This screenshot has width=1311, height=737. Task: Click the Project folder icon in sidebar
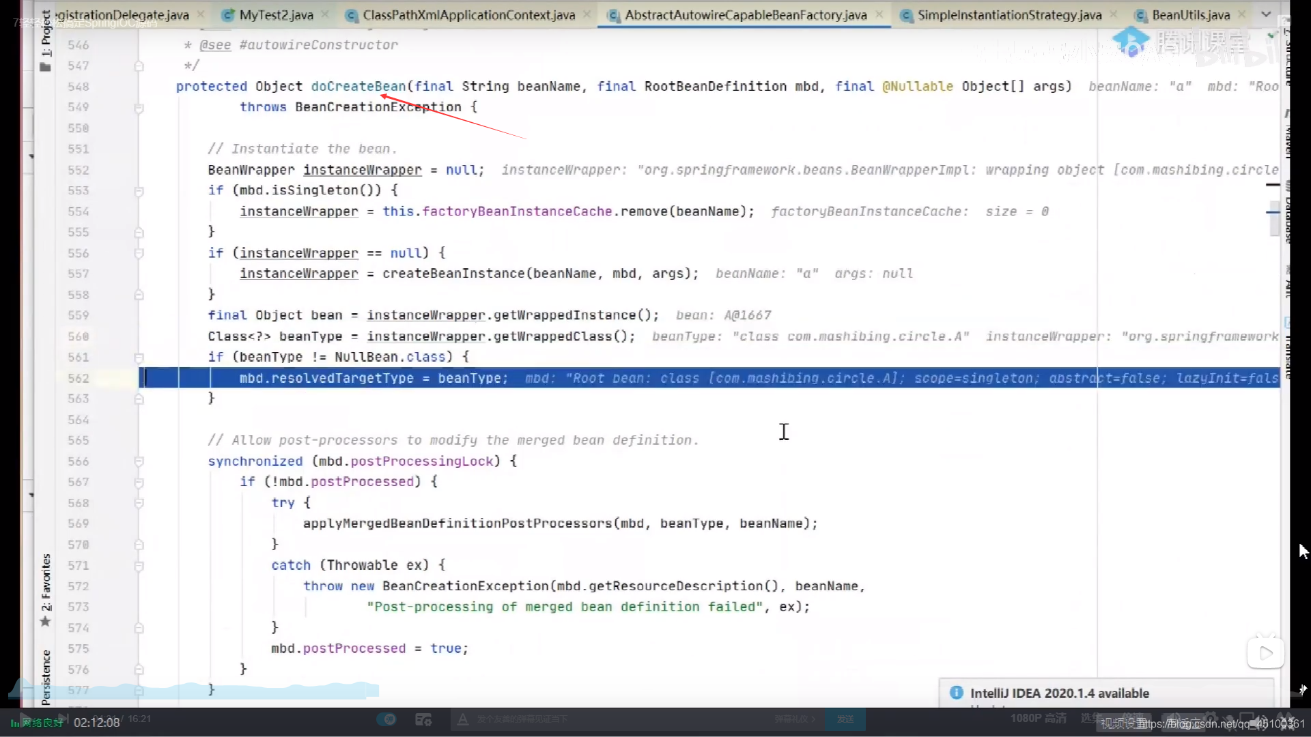click(45, 67)
